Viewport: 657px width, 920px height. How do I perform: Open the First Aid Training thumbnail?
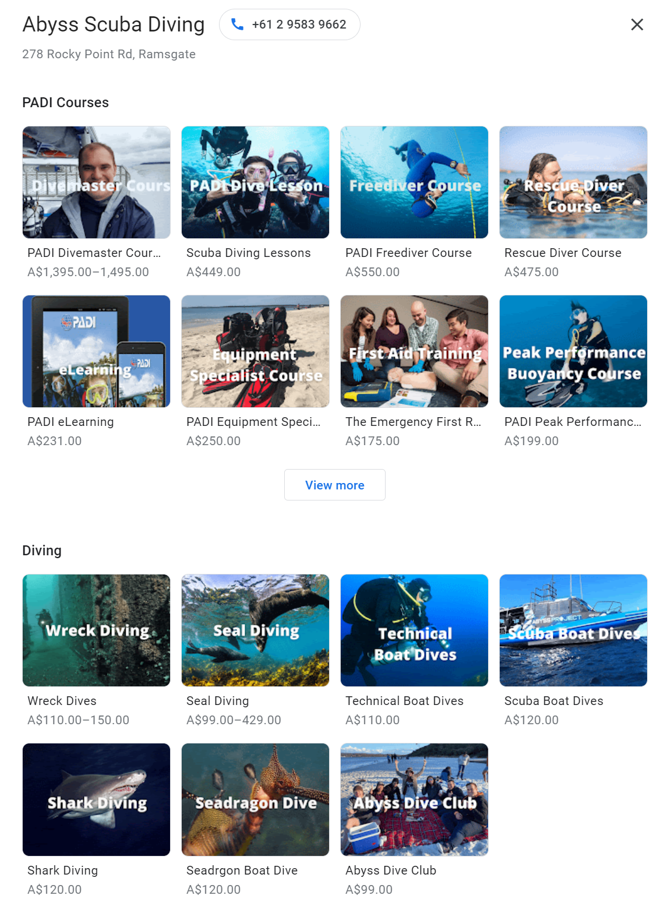click(x=414, y=351)
